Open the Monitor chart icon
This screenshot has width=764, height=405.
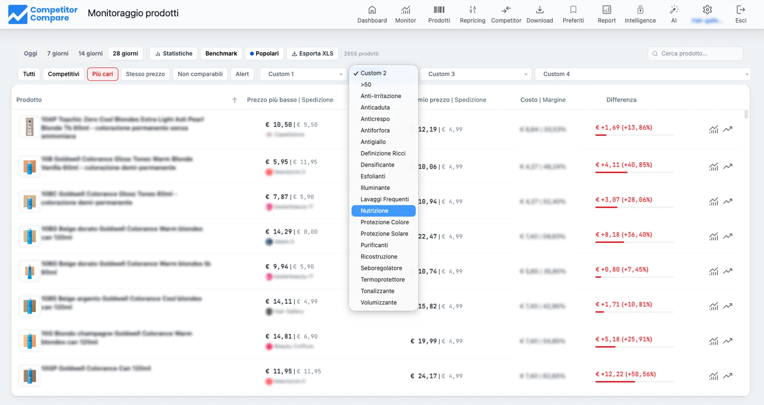pyautogui.click(x=405, y=10)
